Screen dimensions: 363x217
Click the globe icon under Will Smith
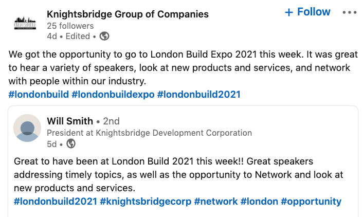(x=71, y=143)
